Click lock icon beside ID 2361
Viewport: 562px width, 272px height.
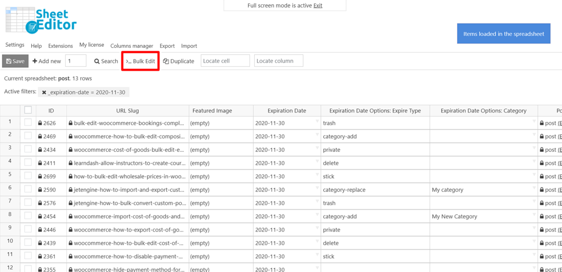pos(40,256)
